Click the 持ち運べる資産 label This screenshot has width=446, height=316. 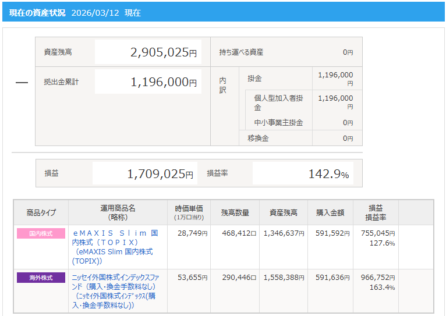[x=241, y=52]
